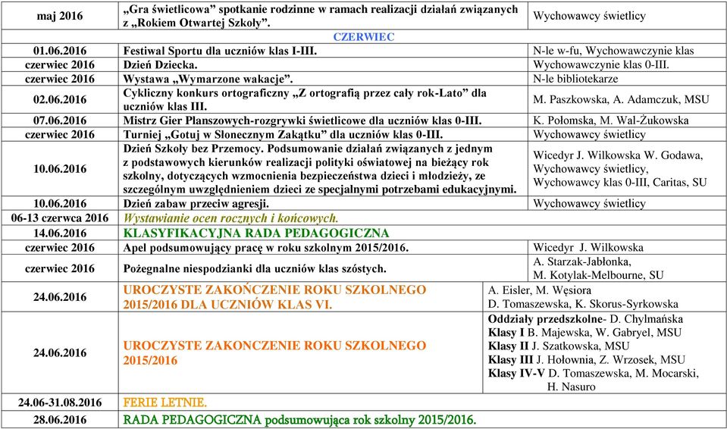727x429 pixels.
Task: Click the blue CZERWIEC month header
Action: 364,37
